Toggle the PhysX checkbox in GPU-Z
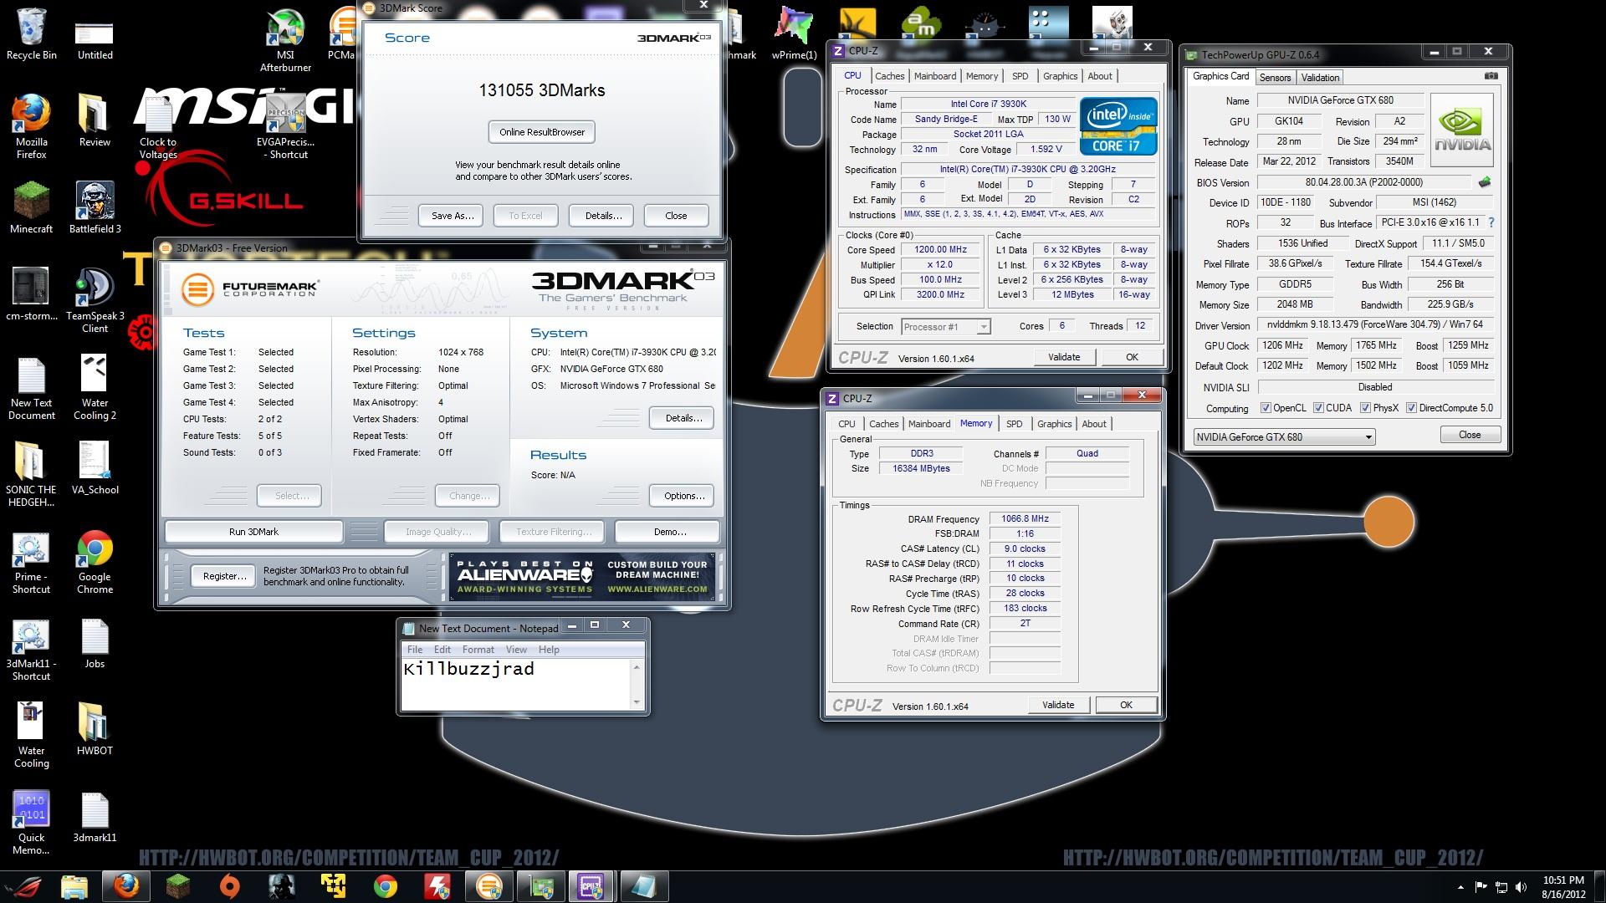 1365,408
